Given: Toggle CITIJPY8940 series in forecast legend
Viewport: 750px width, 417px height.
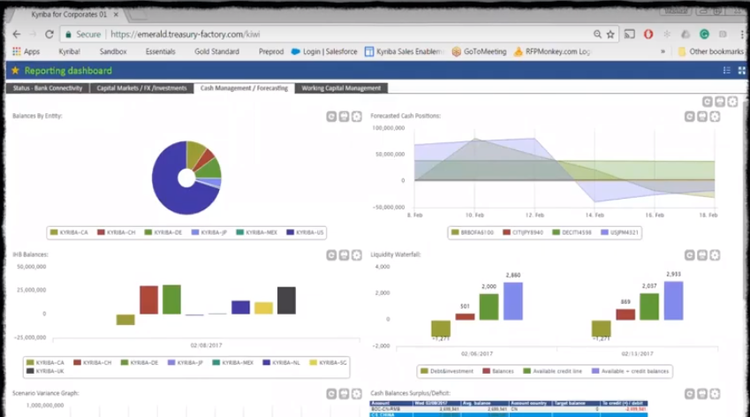Looking at the screenshot, I should pyautogui.click(x=523, y=232).
